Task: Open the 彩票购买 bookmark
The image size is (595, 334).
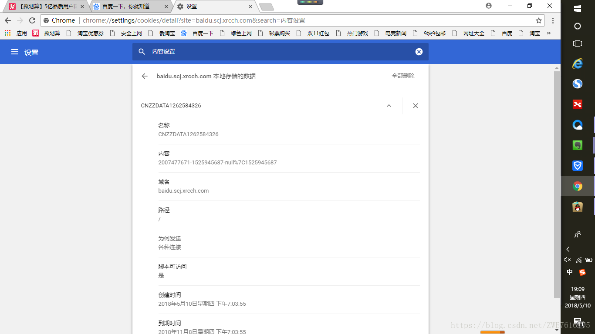Action: [274, 33]
